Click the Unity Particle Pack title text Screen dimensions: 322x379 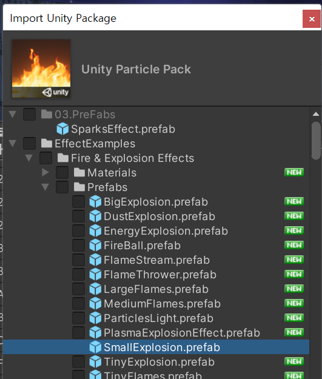136,69
